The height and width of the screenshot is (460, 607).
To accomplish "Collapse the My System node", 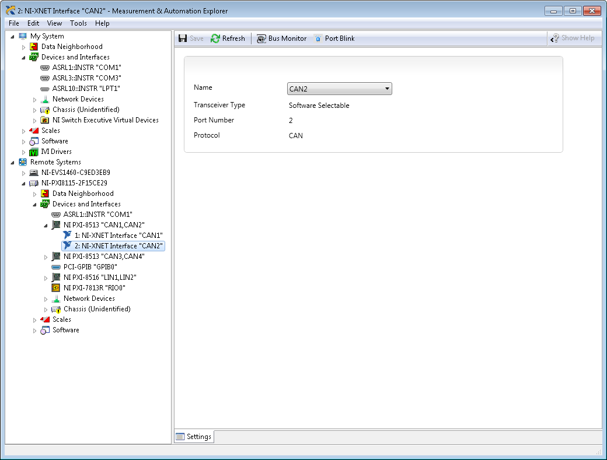I will pyautogui.click(x=12, y=36).
